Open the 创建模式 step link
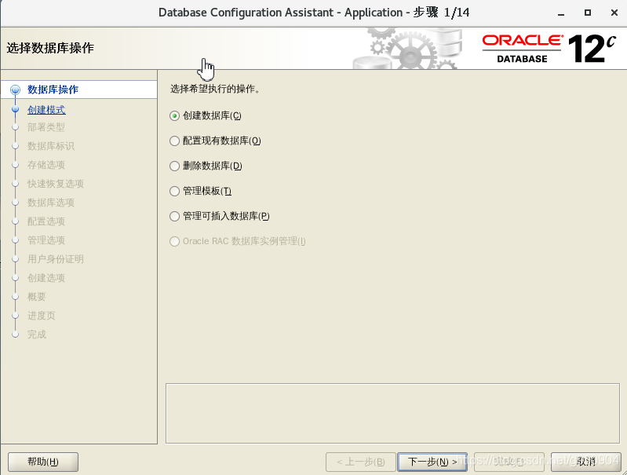This screenshot has width=627, height=475. click(x=46, y=110)
